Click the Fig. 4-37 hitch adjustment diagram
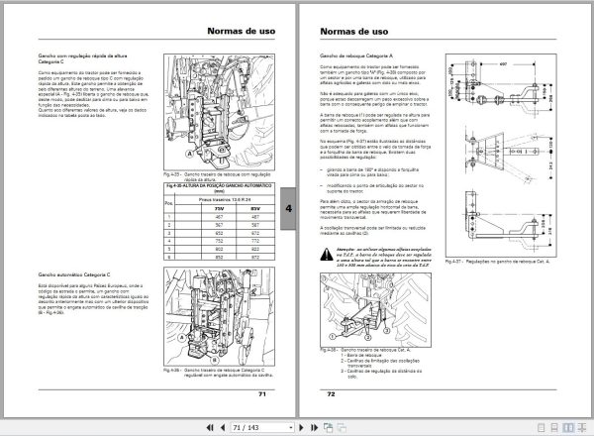 501,155
